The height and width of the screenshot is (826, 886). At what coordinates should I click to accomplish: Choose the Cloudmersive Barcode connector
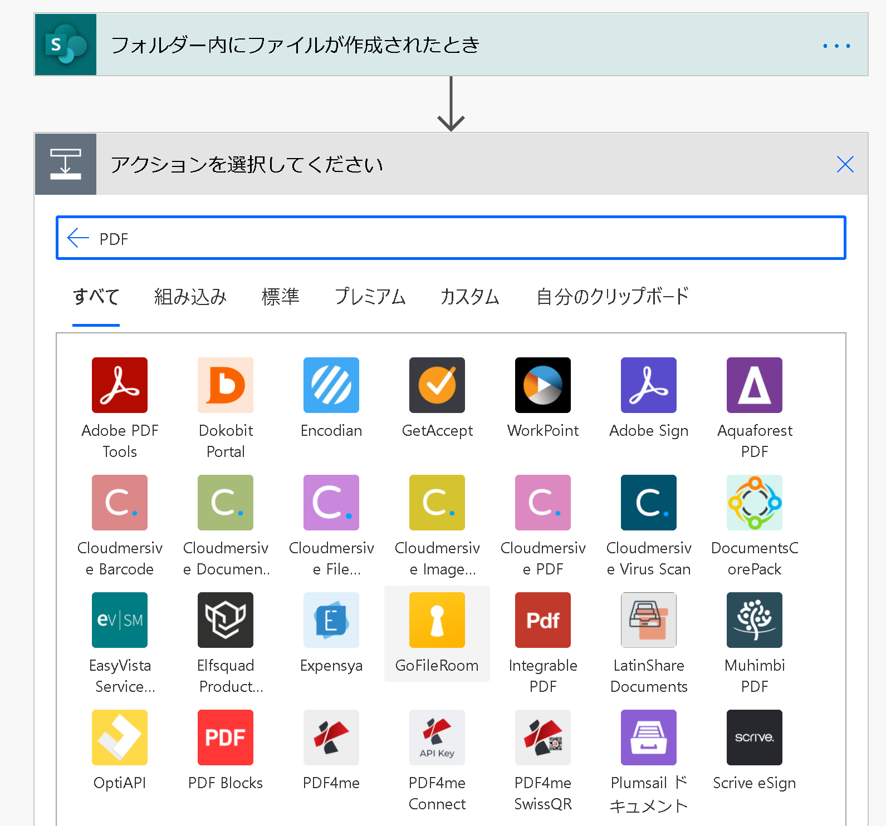[120, 503]
